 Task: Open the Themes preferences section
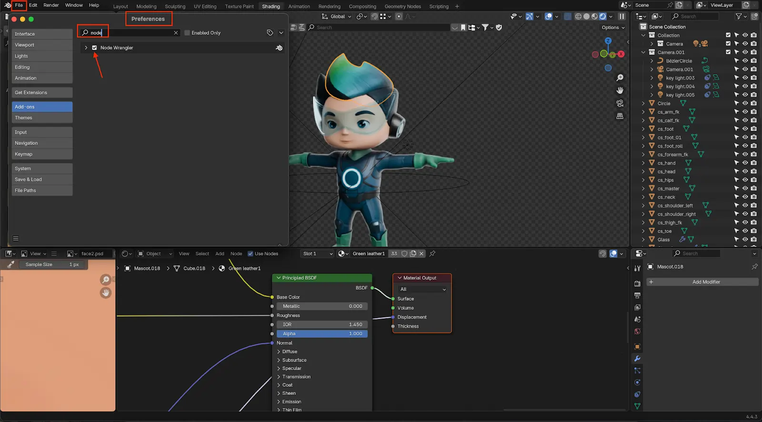coord(42,118)
